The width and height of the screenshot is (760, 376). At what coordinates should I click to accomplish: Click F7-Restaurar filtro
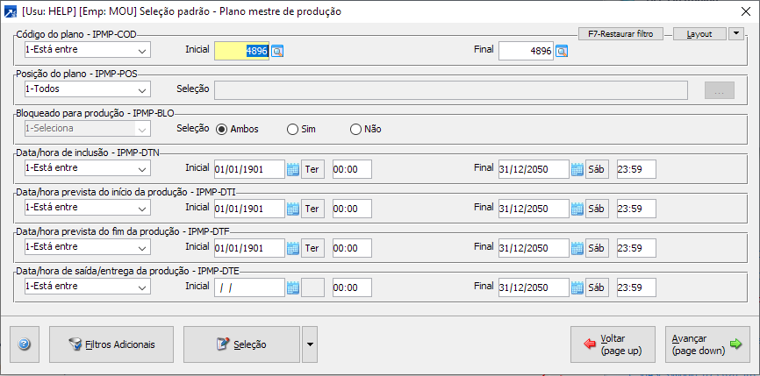(620, 34)
